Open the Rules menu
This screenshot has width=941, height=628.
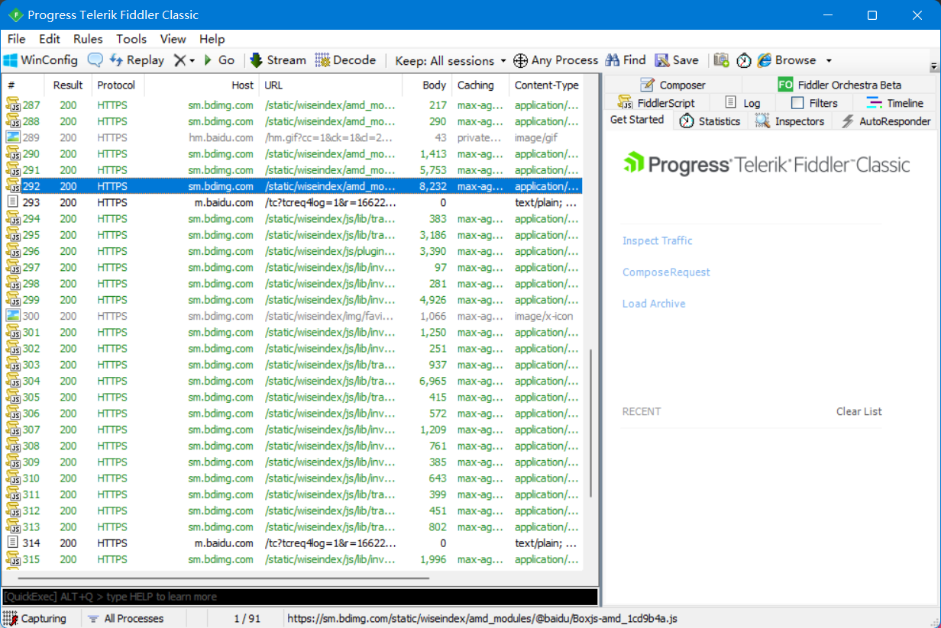[x=88, y=39]
